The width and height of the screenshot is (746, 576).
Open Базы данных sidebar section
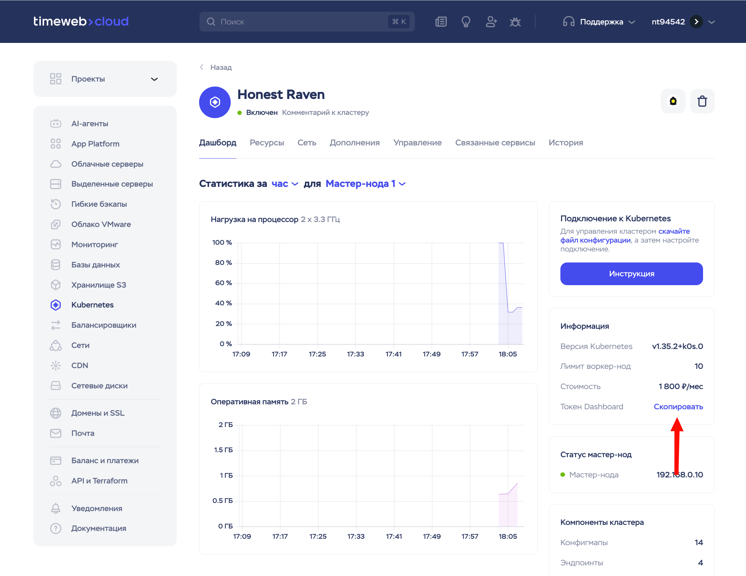95,265
